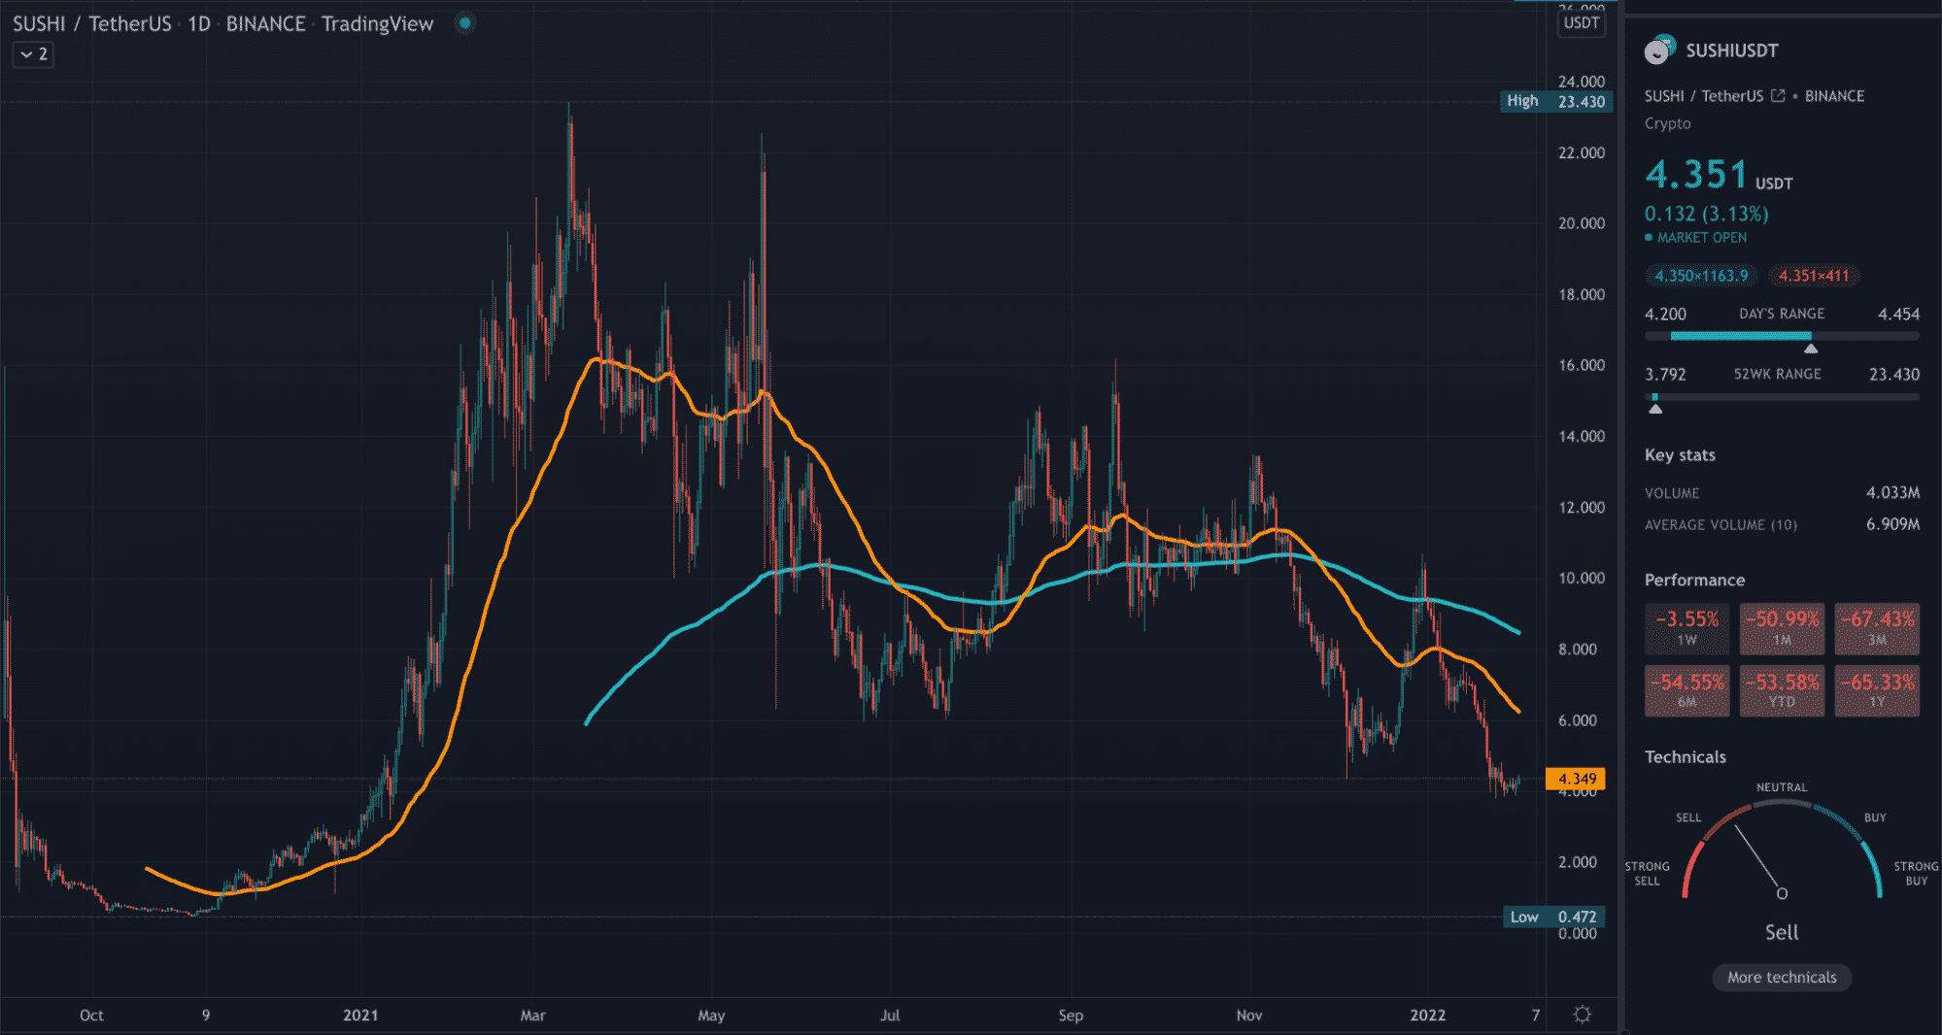
Task: Click the ask quote 4.351×411
Action: (x=1814, y=276)
